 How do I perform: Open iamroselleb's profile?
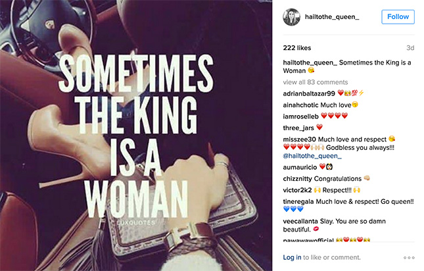pos(302,116)
